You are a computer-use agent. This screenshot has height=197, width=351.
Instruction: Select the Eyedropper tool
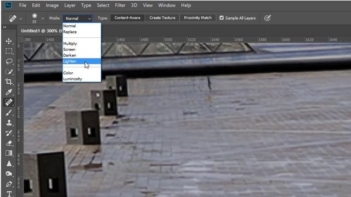(9, 92)
